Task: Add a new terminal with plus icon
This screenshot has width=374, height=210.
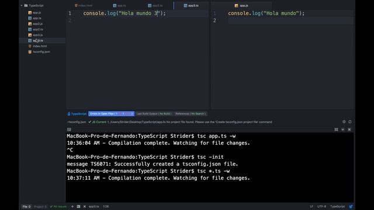Action: point(72,206)
